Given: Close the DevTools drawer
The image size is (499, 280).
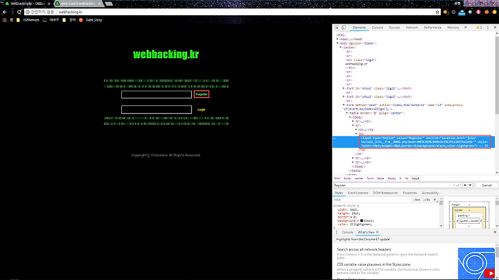Looking at the screenshot, I should (495, 232).
